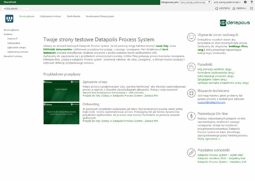Click the microphone icon beside Prezentacje On-line
This screenshot has height=181, width=255.
click(191, 116)
